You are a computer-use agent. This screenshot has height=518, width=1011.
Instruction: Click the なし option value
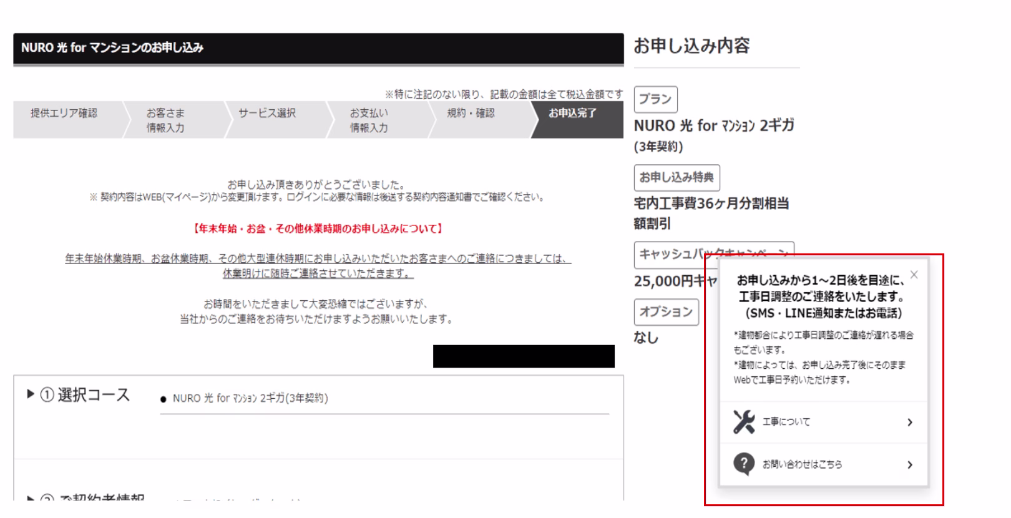646,338
